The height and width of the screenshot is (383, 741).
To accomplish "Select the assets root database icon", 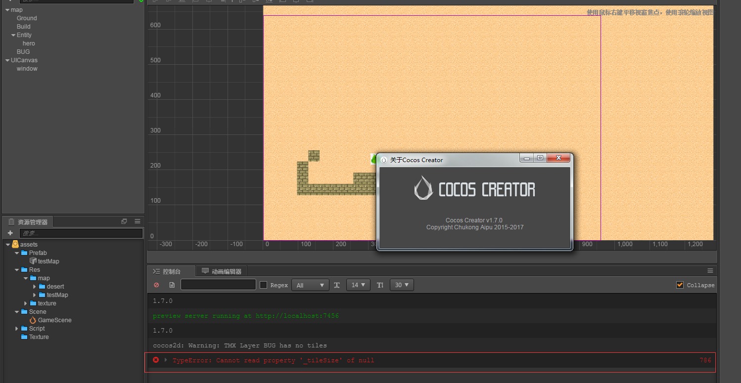I will click(15, 244).
